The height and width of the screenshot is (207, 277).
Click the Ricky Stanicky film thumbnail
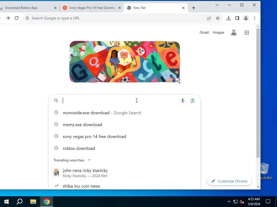56,172
